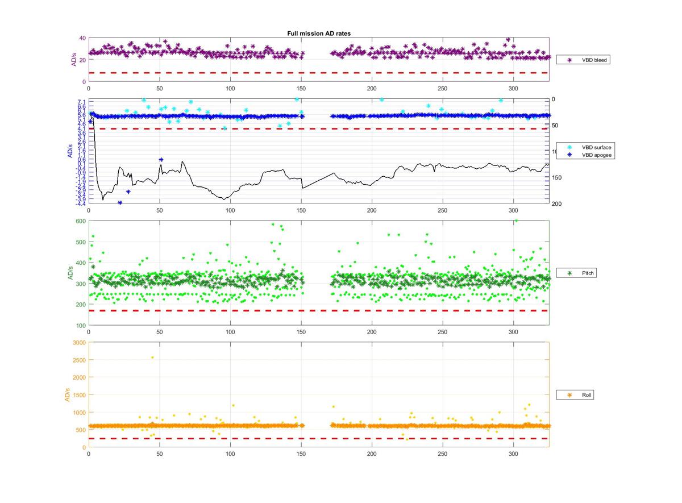Click the orange AD/s y-axis label
682x503 pixels.
point(67,394)
